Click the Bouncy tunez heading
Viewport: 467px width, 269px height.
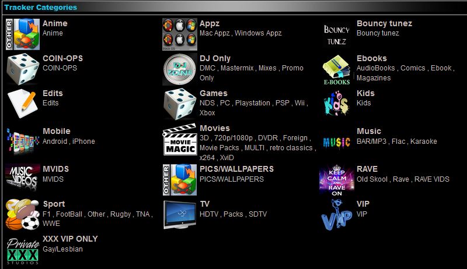click(x=384, y=23)
